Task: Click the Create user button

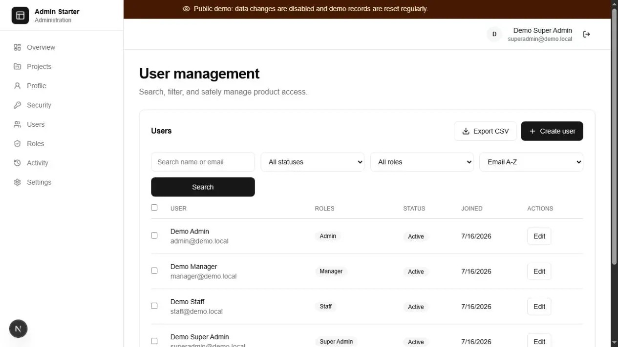Action: point(552,131)
